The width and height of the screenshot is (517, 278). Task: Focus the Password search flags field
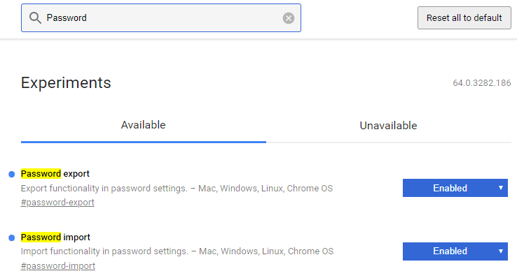click(161, 17)
